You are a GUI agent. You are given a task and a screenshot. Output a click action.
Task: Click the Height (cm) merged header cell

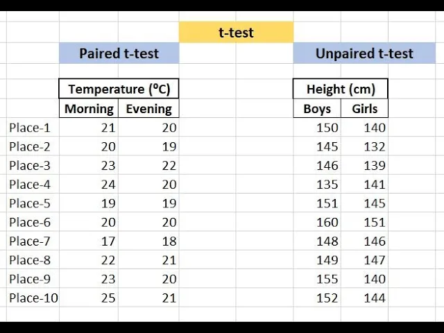[340, 89]
